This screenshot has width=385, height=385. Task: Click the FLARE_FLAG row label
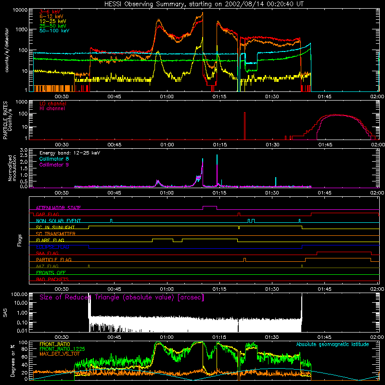tap(50, 240)
